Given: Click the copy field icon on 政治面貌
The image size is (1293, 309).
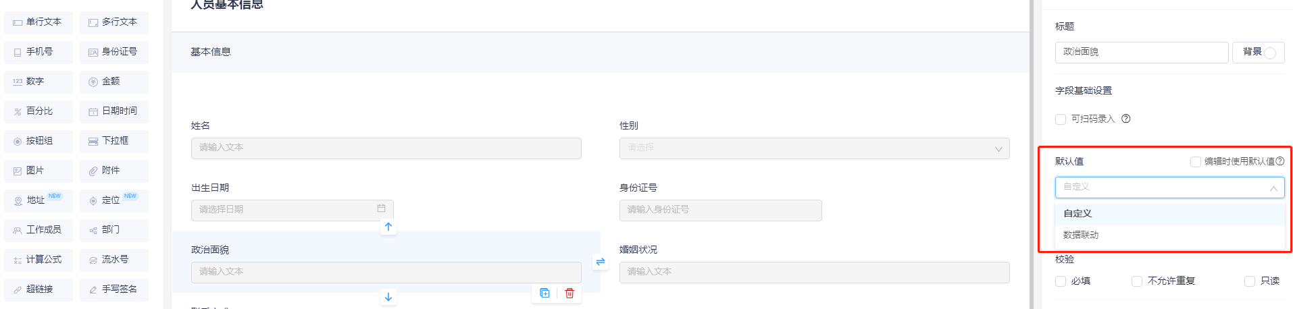Looking at the screenshot, I should point(544,293).
